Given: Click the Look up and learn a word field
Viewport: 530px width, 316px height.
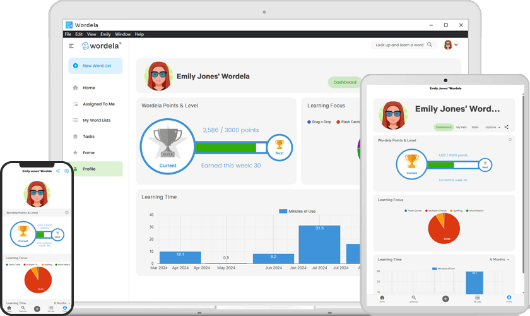Looking at the screenshot, I should click(x=404, y=45).
